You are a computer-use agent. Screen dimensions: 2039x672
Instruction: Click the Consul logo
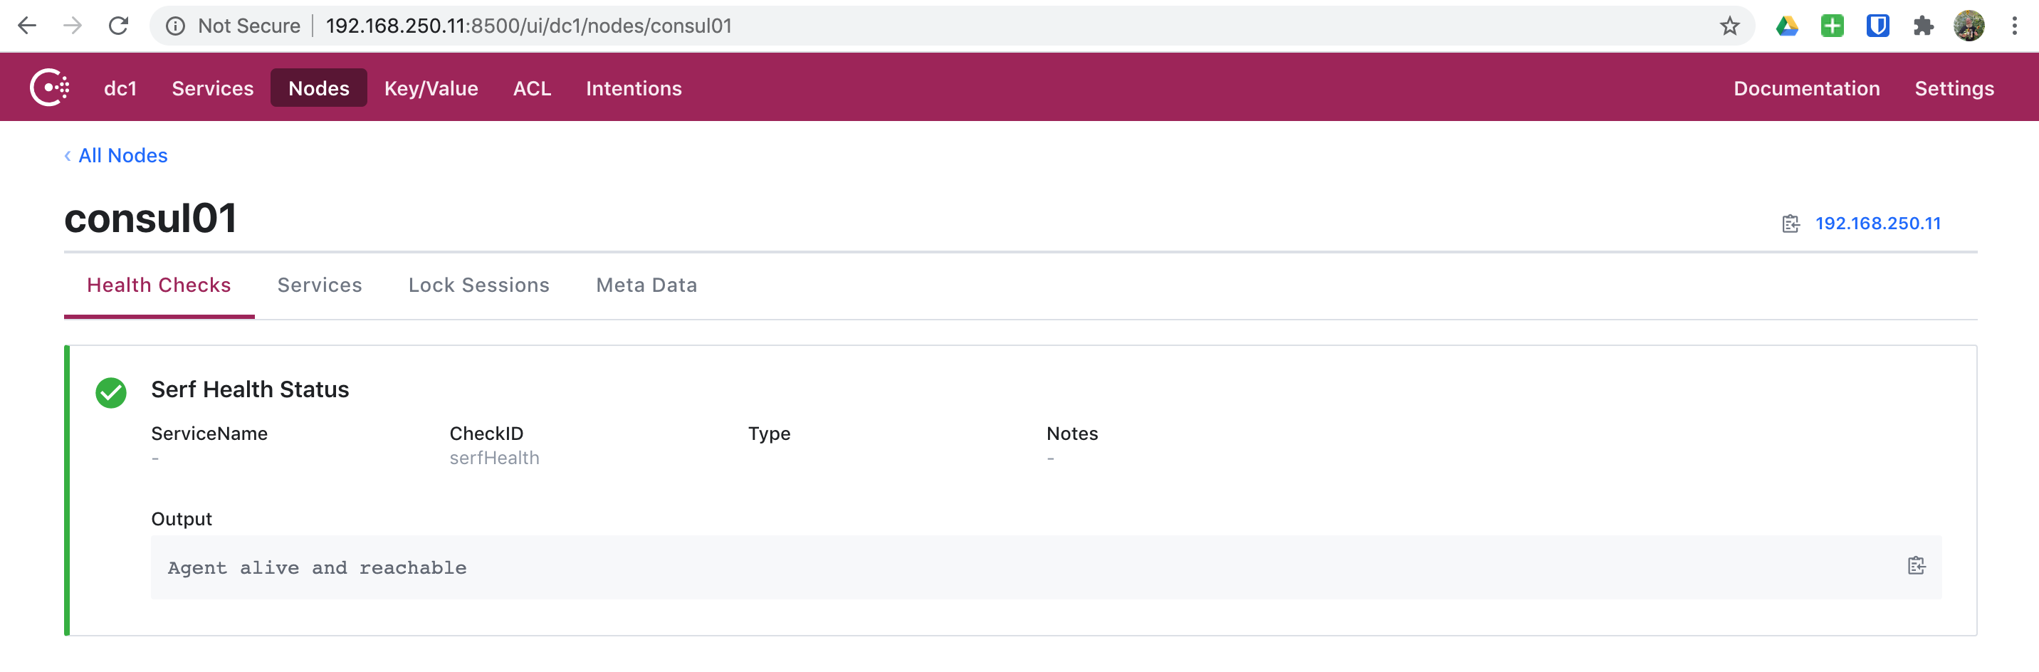coord(50,87)
